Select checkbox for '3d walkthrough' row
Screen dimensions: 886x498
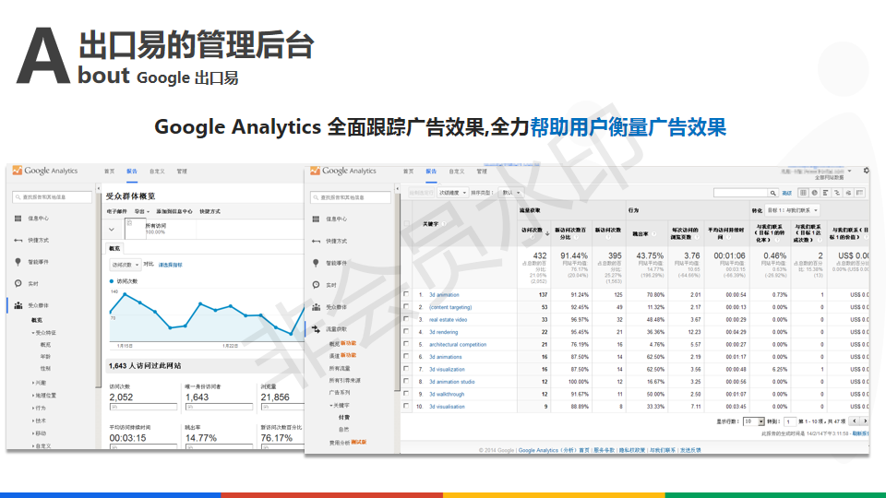(x=406, y=394)
